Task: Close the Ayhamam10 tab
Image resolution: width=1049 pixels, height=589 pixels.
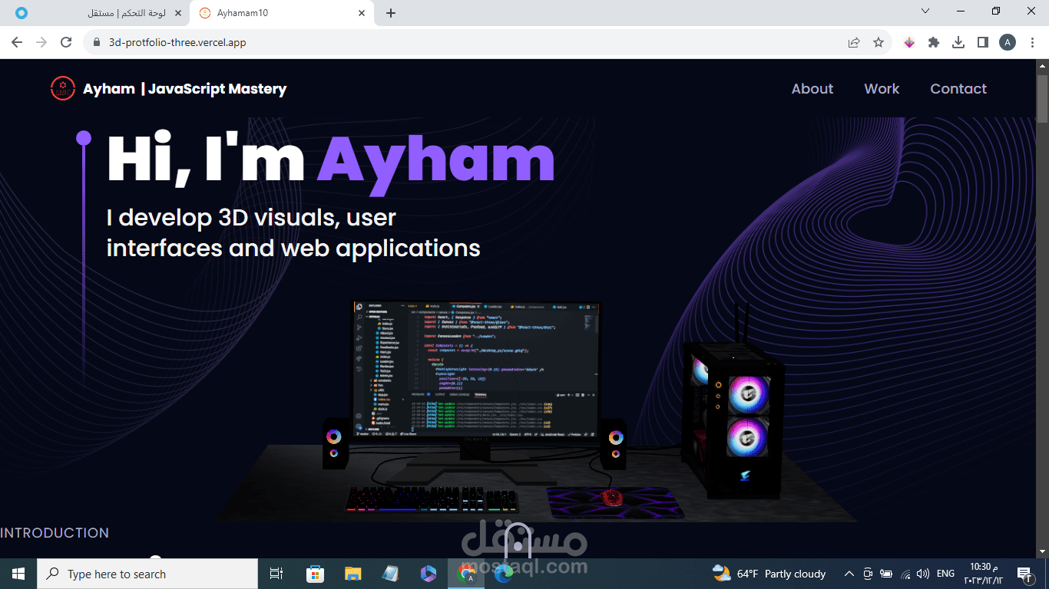Action: pyautogui.click(x=362, y=13)
